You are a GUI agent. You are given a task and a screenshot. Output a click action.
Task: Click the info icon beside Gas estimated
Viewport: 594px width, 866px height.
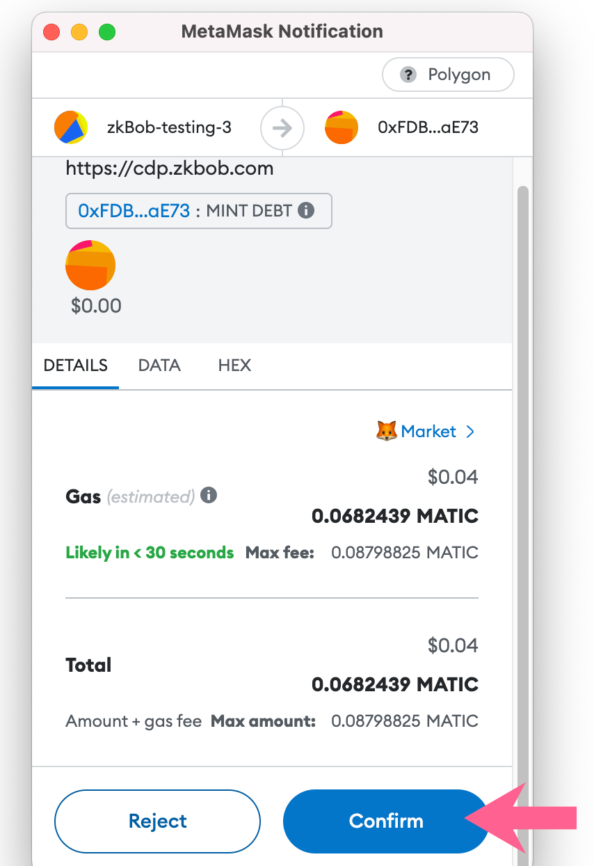[209, 496]
